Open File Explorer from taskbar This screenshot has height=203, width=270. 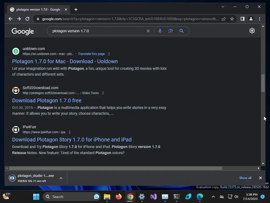pyautogui.click(x=107, y=197)
